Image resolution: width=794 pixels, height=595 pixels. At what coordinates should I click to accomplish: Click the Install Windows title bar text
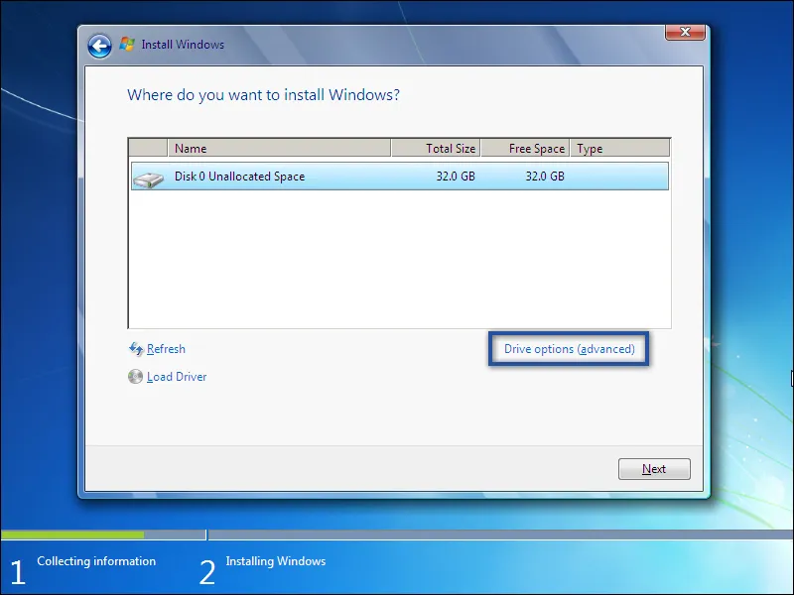[184, 45]
